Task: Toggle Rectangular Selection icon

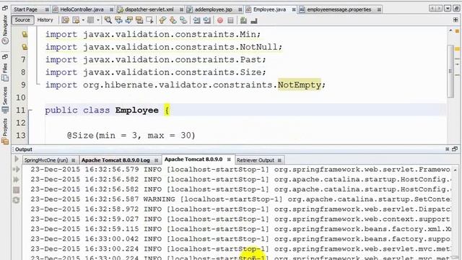Action: pos(149,20)
